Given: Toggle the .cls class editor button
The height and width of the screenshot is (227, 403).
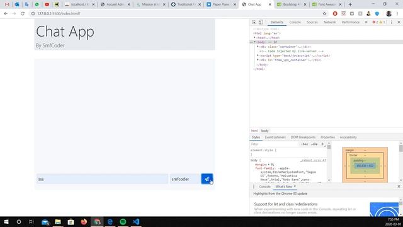Looking at the screenshot, I should (314, 144).
